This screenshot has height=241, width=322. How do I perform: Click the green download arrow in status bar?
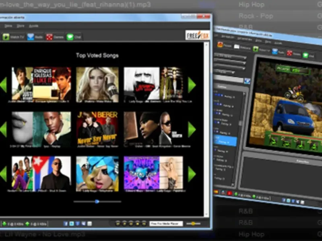pyautogui.click(x=4, y=224)
